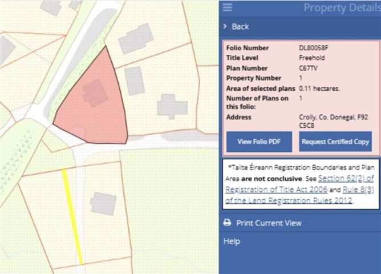Click the large building at top centre of map
This screenshot has width=381, height=274.
(136, 38)
